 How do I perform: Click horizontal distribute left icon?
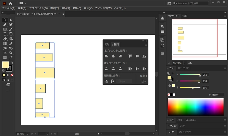(x=130, y=69)
